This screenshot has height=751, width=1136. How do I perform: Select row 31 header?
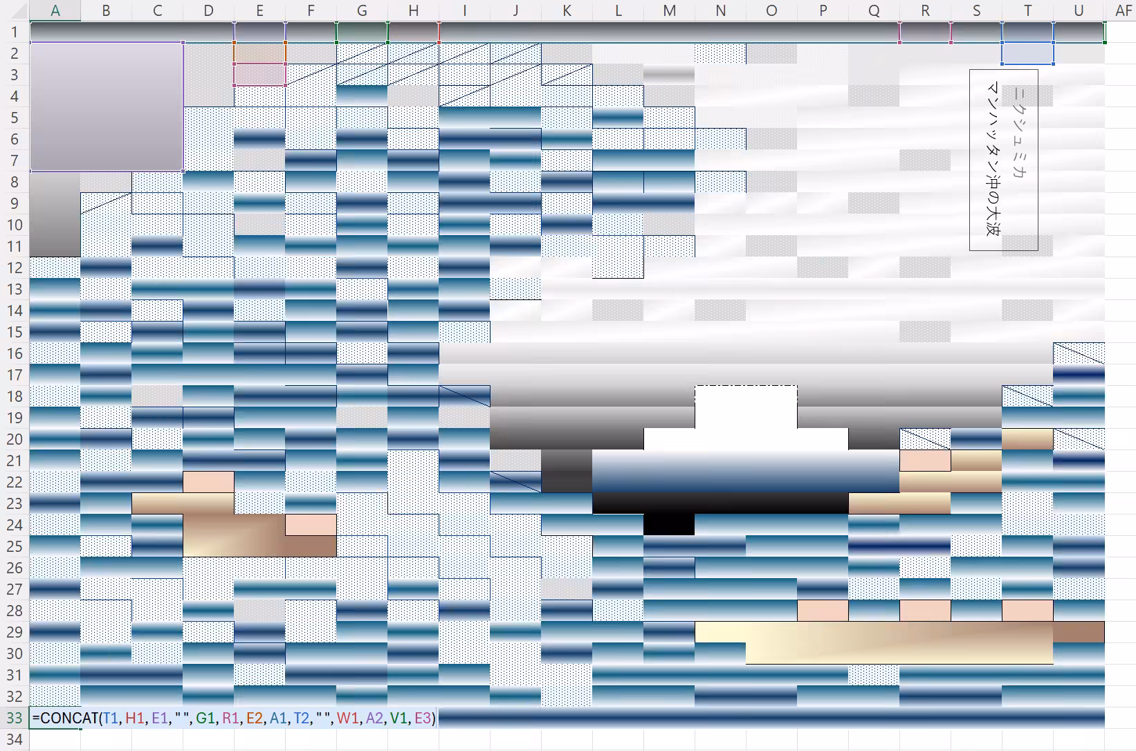(x=15, y=675)
